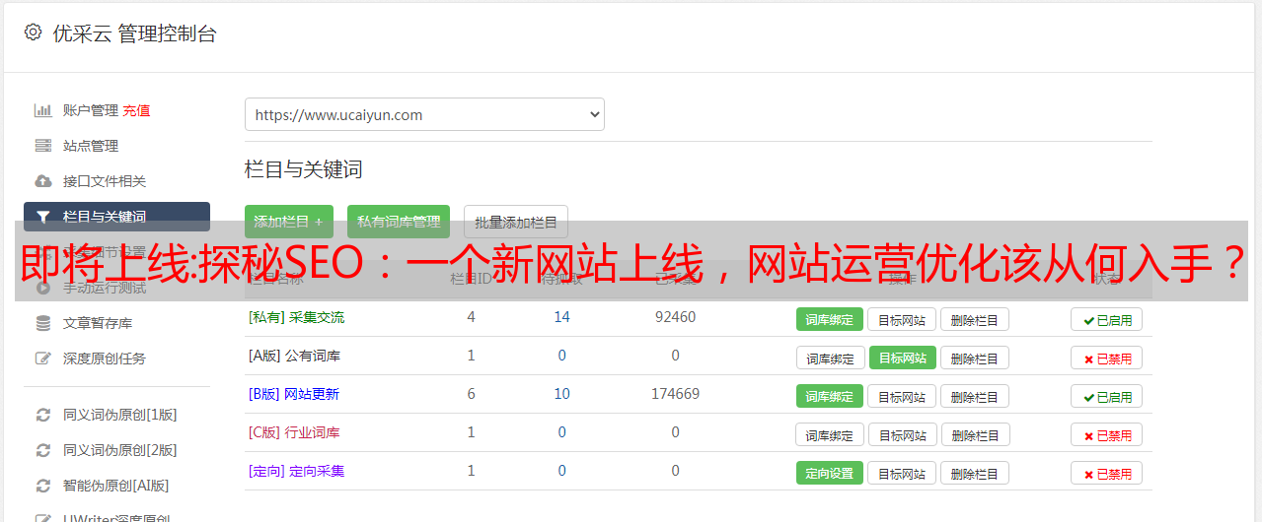Image resolution: width=1262 pixels, height=522 pixels.
Task: Click the 私有词库管理 button
Action: tap(399, 222)
